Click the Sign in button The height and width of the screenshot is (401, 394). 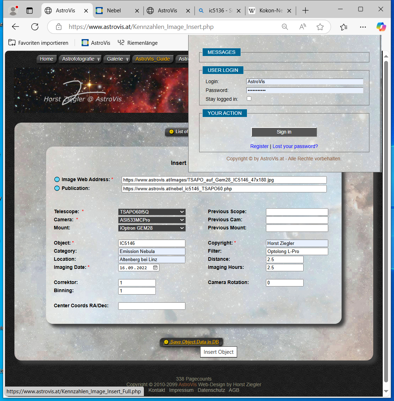coord(284,132)
